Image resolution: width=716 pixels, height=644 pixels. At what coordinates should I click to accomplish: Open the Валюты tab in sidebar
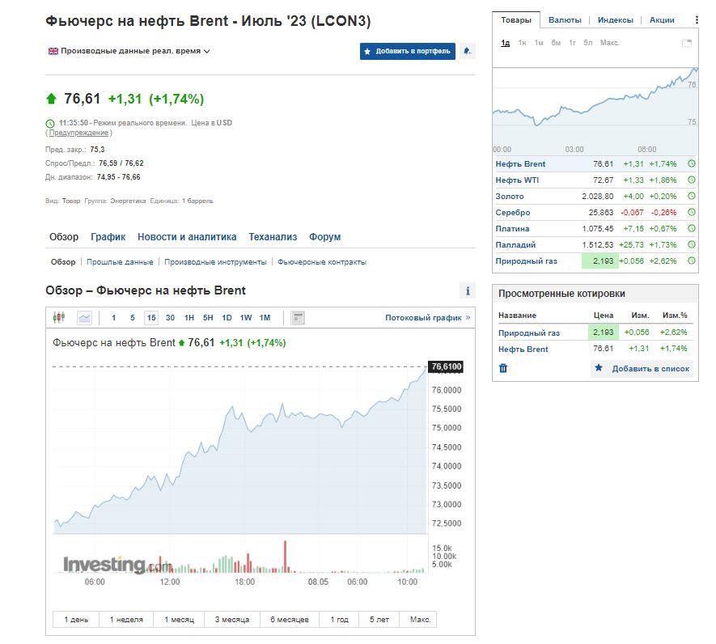coord(564,20)
